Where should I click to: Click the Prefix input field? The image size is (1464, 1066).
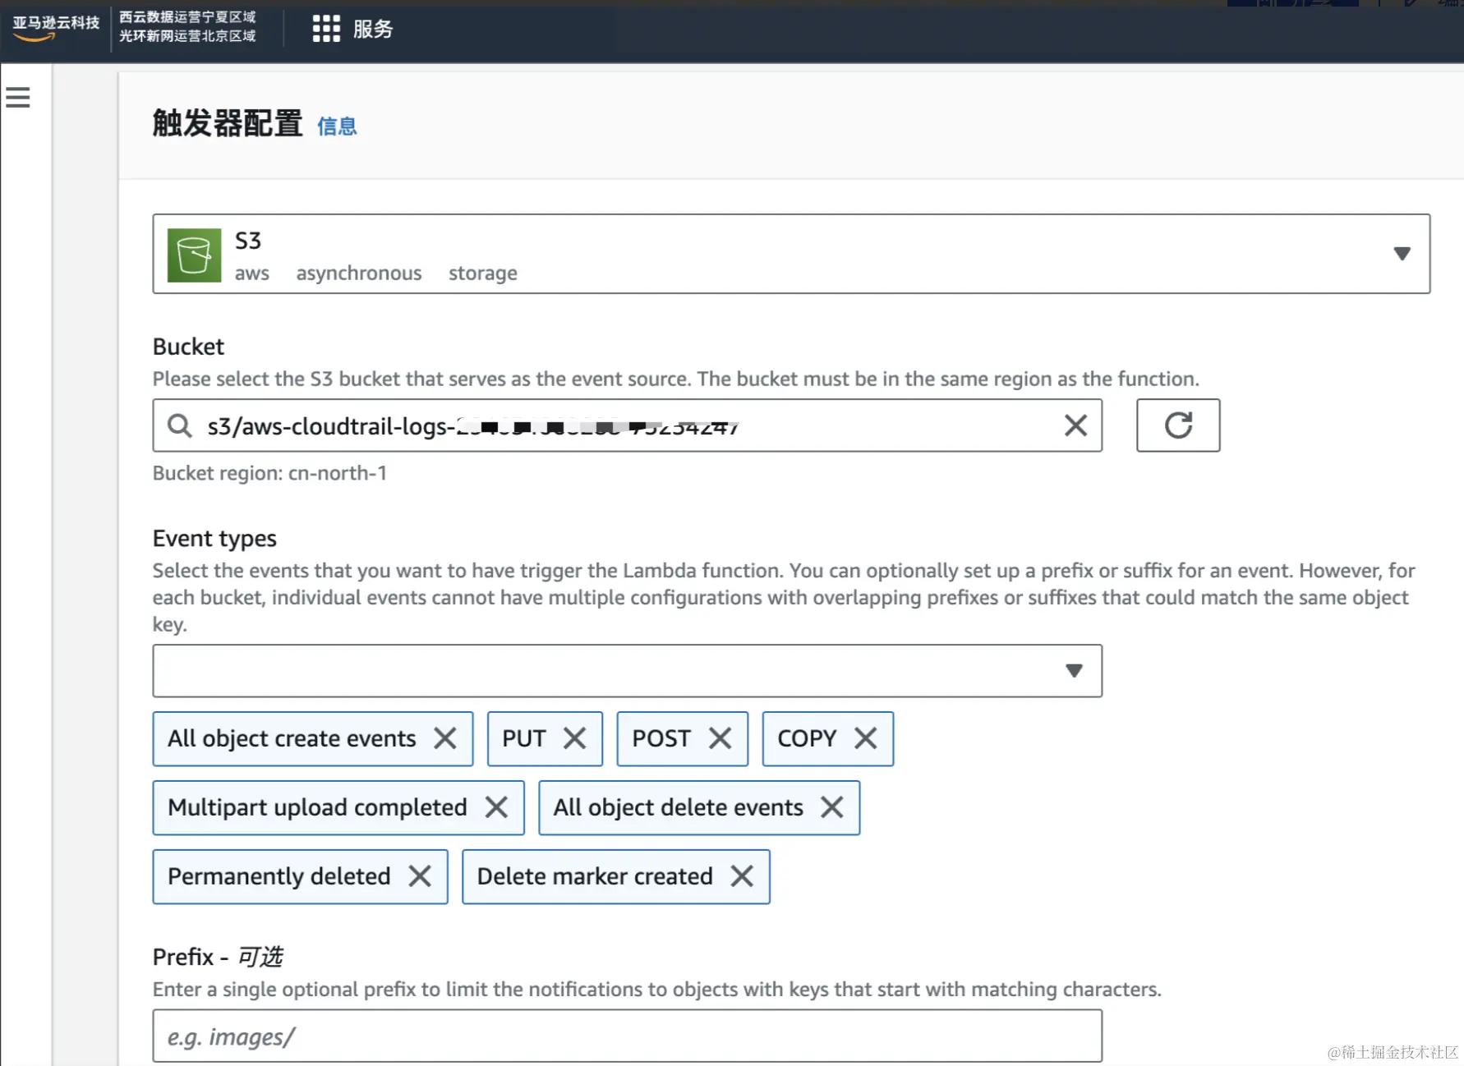(x=627, y=1036)
